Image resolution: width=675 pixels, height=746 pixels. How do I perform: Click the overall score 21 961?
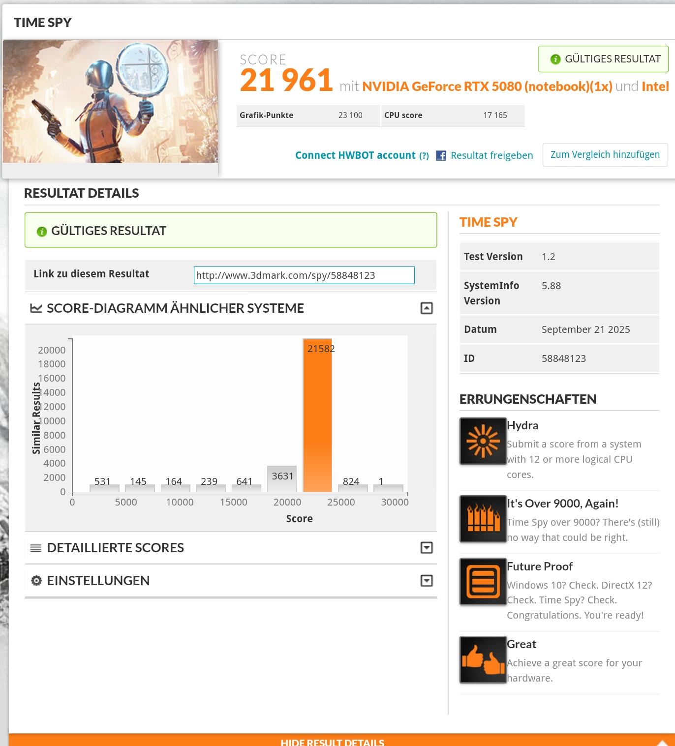pos(286,81)
